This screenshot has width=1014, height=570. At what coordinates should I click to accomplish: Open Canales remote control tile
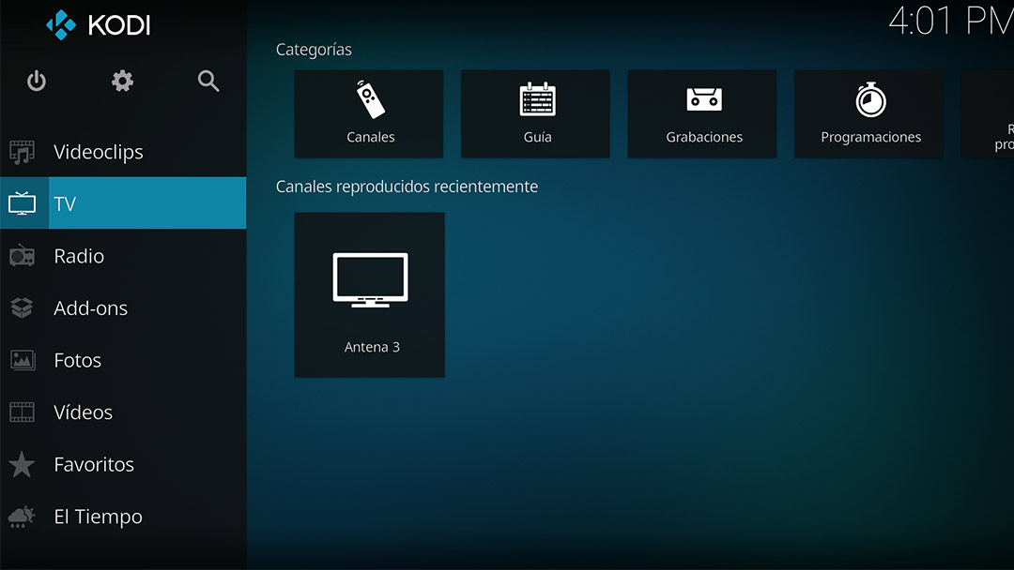pyautogui.click(x=370, y=113)
